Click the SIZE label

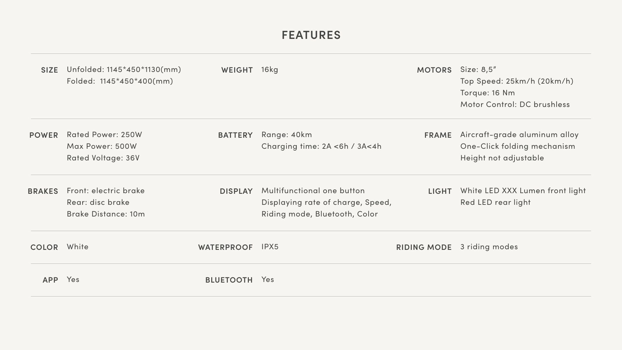tap(50, 70)
